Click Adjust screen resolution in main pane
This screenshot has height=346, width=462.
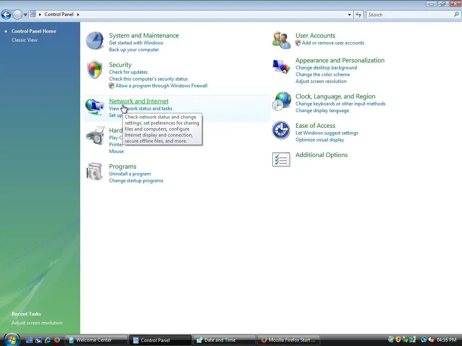[x=321, y=81]
